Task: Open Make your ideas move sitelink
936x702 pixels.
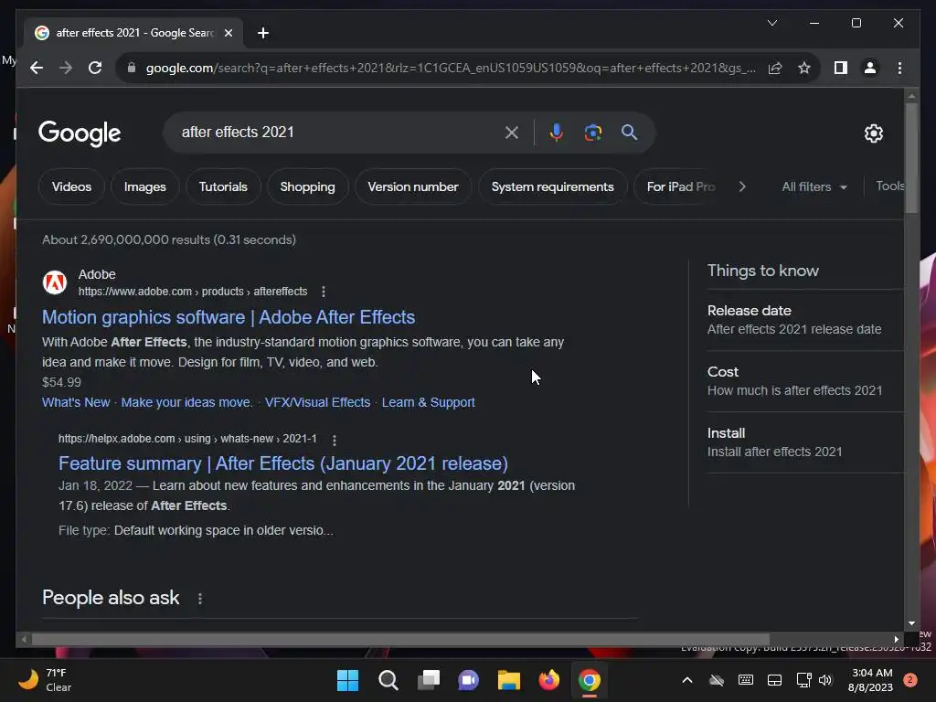Action: [186, 402]
